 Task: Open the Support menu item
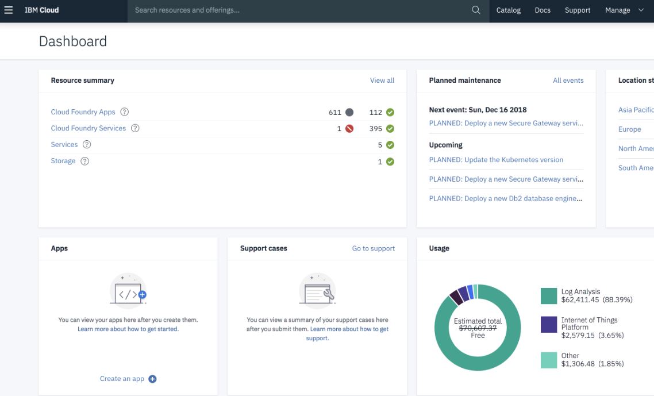577,10
